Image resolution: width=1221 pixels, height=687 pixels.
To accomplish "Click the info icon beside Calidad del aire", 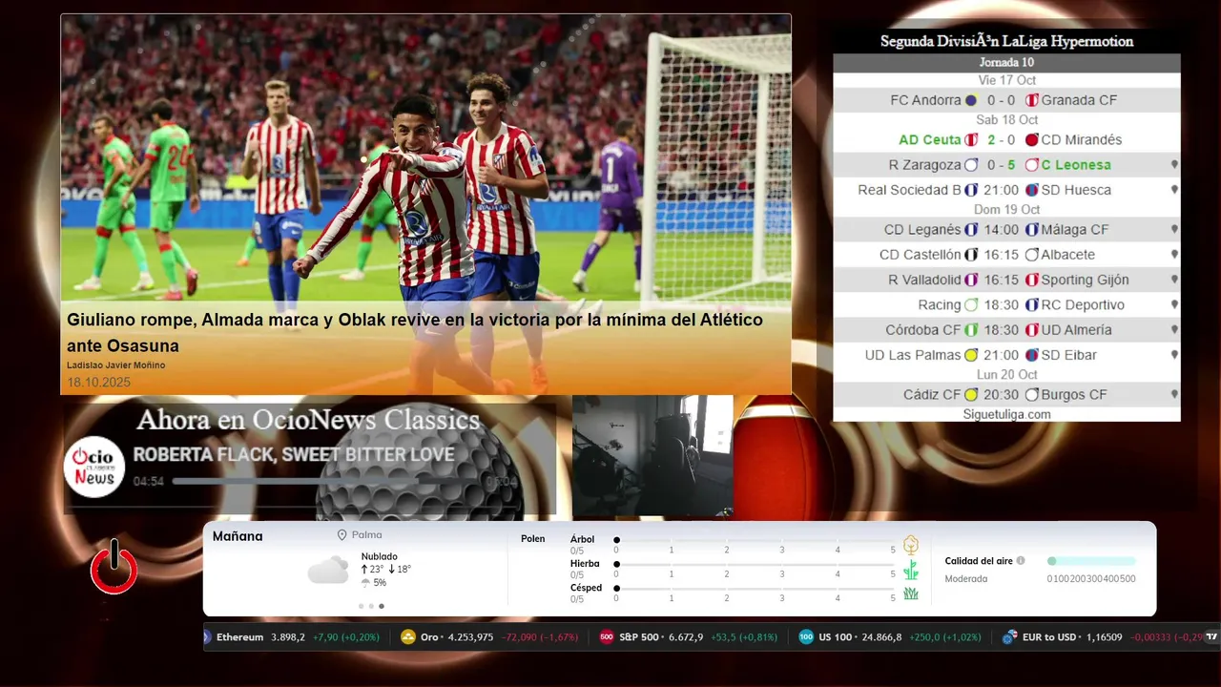I will click(1021, 561).
